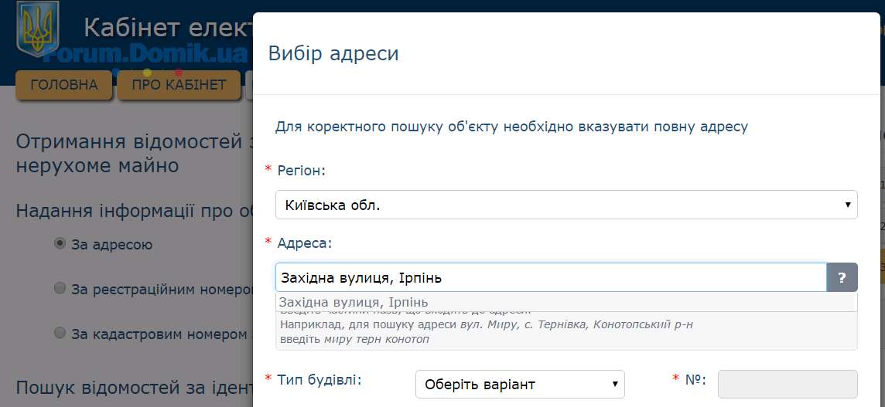The image size is (885, 407).
Task: Select the За адресою radio button
Action: pos(60,243)
